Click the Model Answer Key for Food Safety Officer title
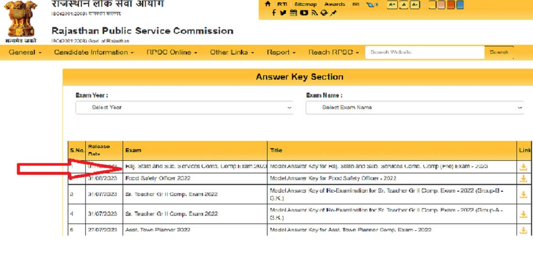 coord(333,179)
